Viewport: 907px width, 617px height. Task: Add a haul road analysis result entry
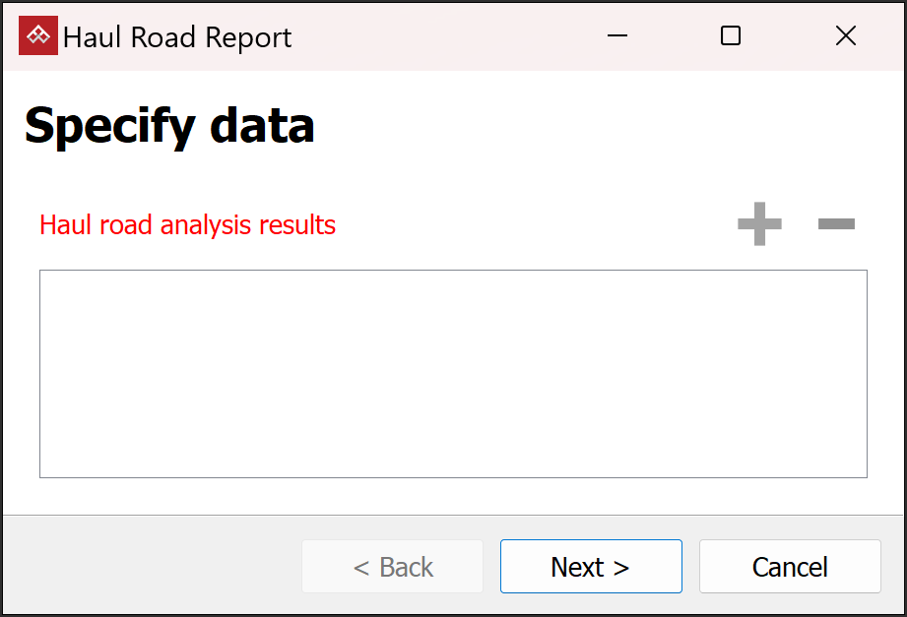[759, 224]
